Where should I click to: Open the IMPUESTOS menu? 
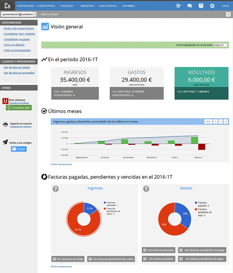87,6
